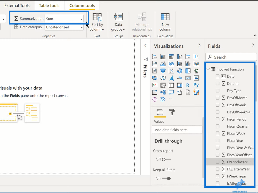Check the FPeriodnYear field checkbox
Image resolution: width=258 pixels, height=193 pixels.
click(x=217, y=162)
